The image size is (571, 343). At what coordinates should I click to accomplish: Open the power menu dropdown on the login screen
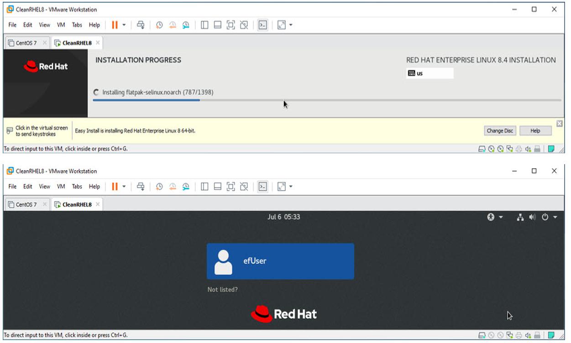point(549,218)
